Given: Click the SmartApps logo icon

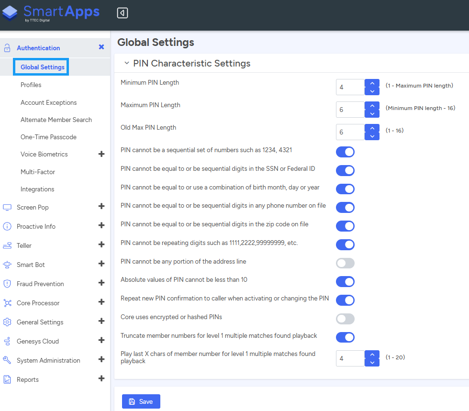Looking at the screenshot, I should 10,13.
